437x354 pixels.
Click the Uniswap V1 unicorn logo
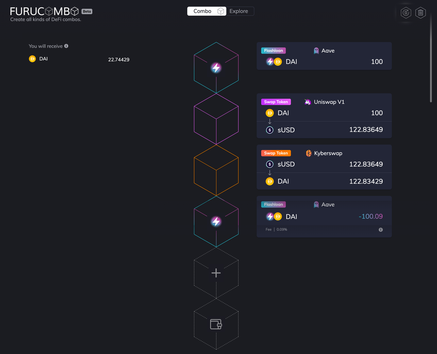(307, 102)
